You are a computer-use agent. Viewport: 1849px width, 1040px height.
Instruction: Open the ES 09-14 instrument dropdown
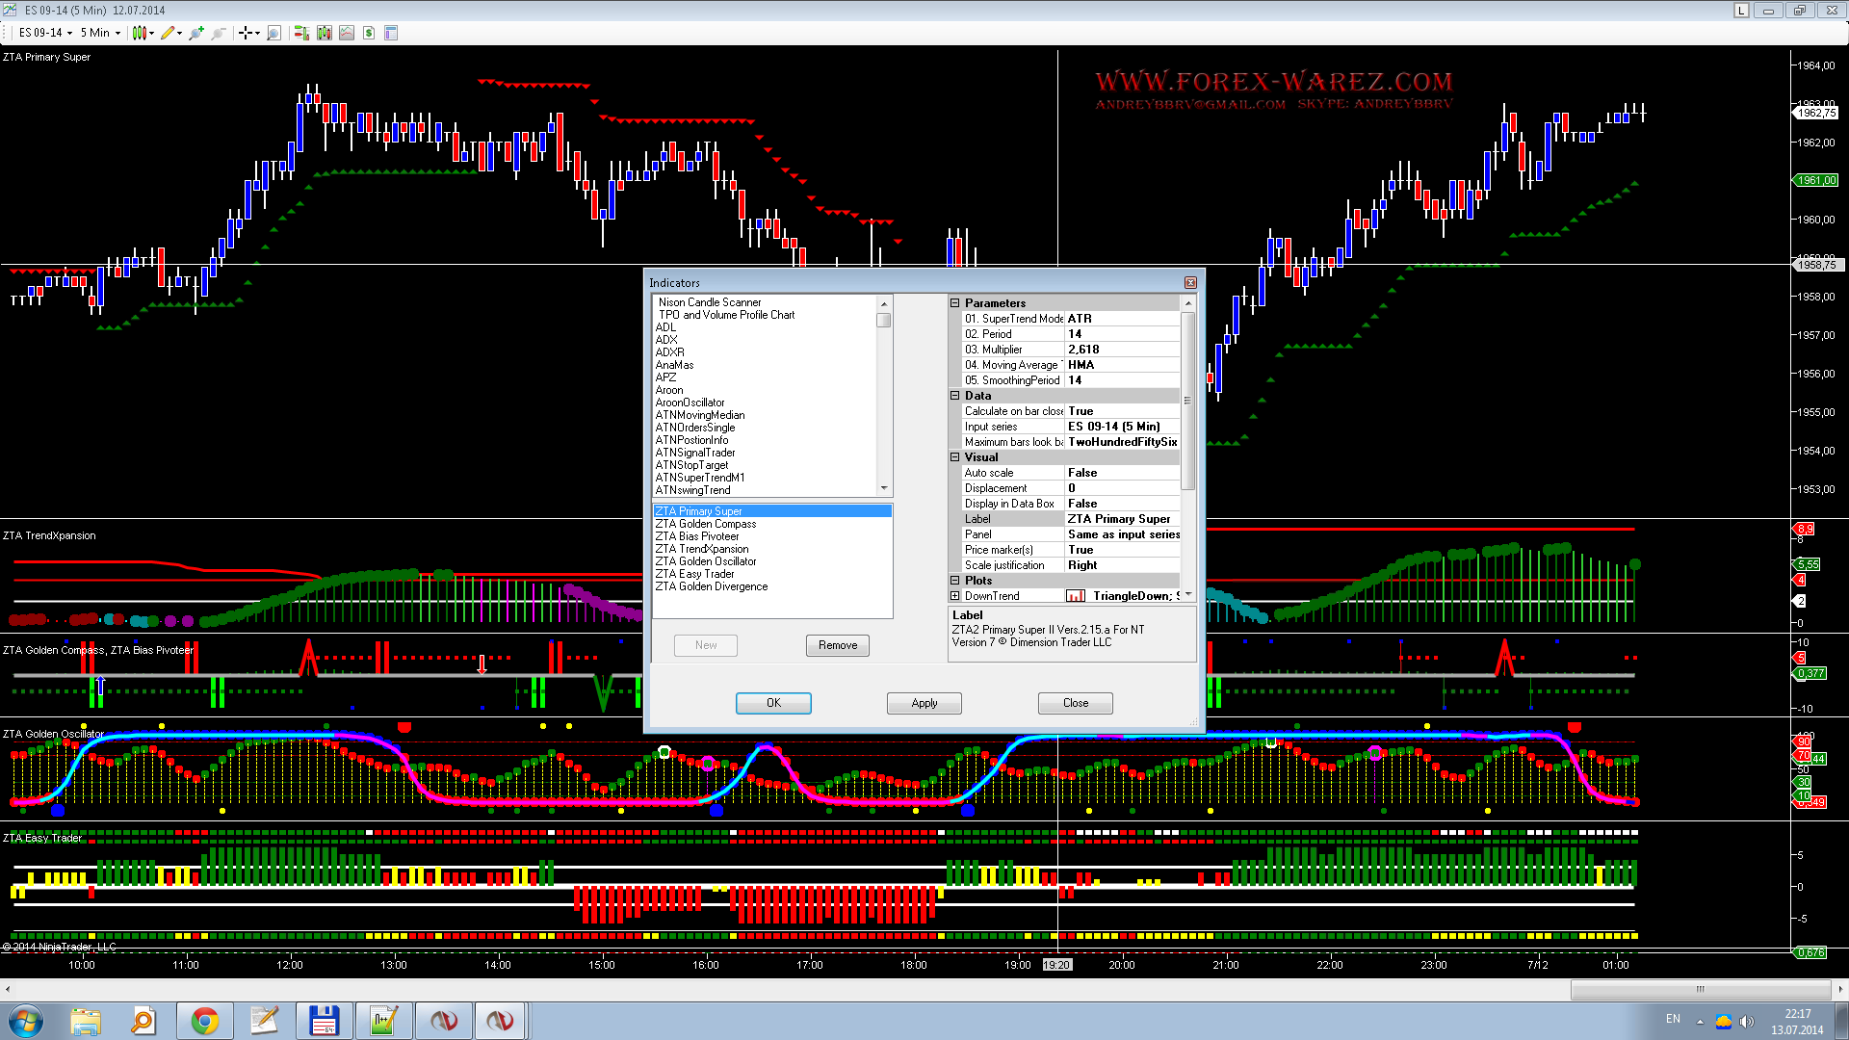point(45,33)
